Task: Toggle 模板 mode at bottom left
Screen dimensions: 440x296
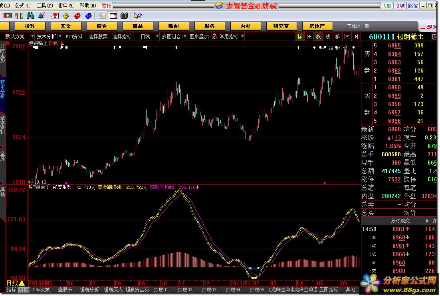Action: coord(23,290)
